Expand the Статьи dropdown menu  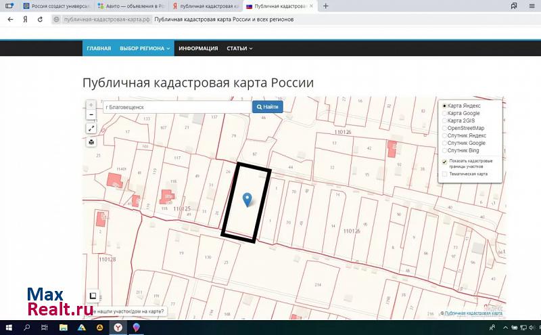(x=239, y=49)
